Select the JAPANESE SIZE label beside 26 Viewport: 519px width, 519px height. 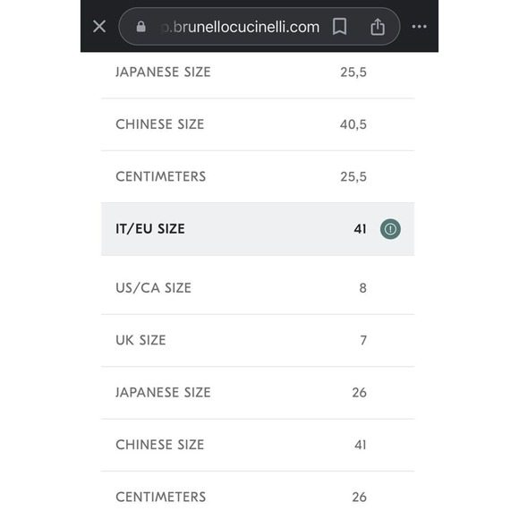(x=163, y=393)
